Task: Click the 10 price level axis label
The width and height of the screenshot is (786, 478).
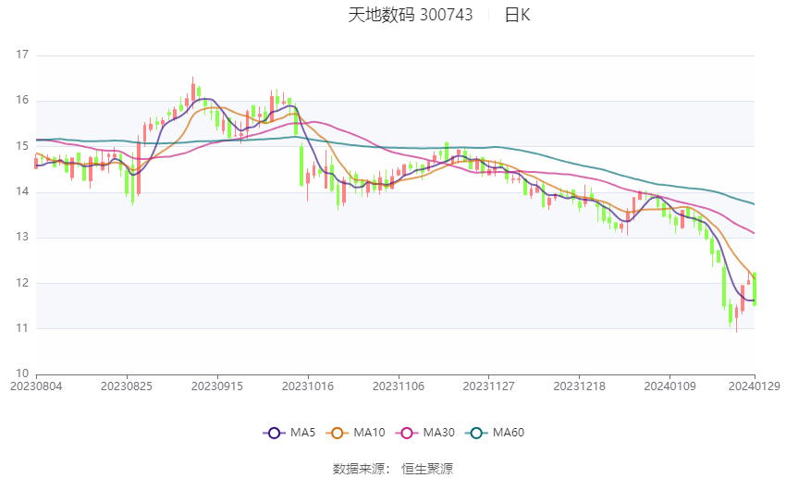Action: coord(23,374)
